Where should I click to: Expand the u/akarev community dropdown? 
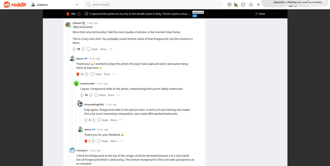(77, 4)
